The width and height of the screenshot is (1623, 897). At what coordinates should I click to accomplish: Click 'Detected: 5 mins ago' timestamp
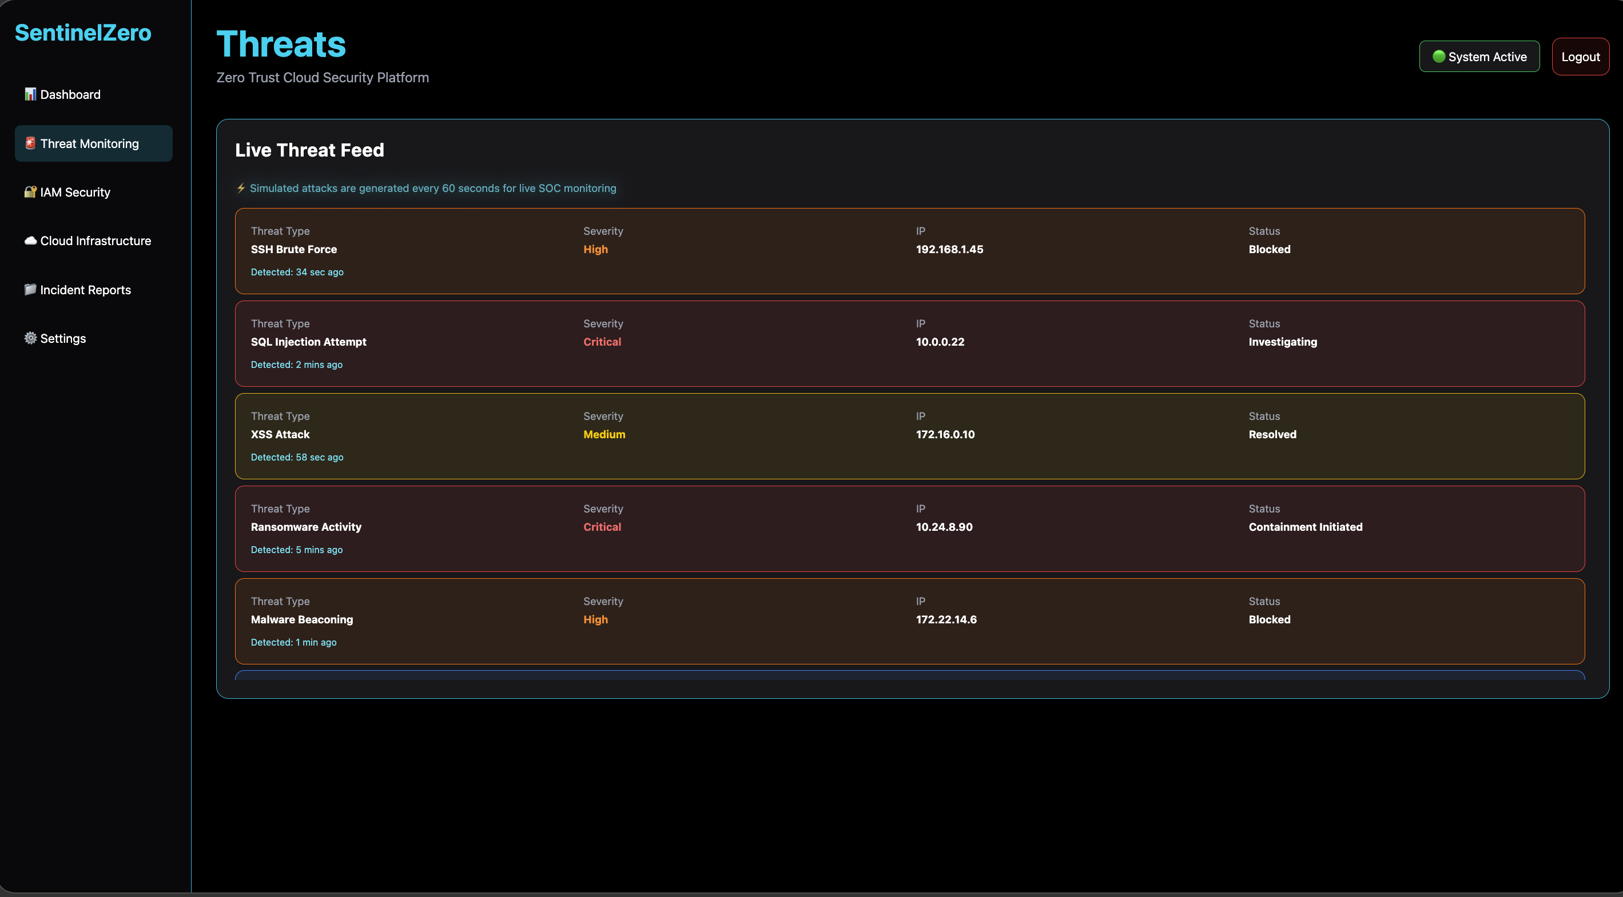(297, 550)
